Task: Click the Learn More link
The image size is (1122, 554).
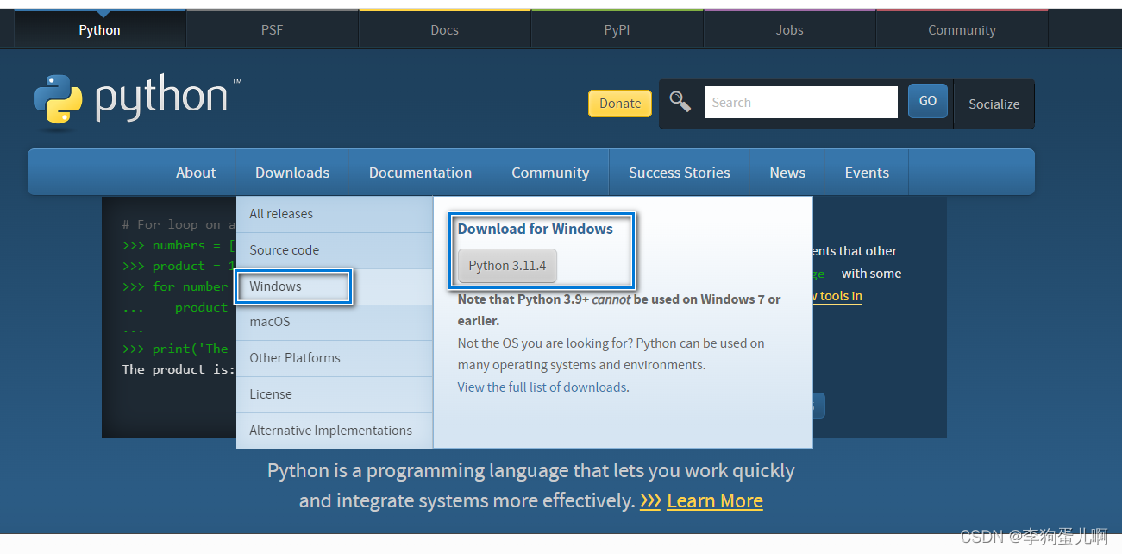Action: pyautogui.click(x=715, y=500)
